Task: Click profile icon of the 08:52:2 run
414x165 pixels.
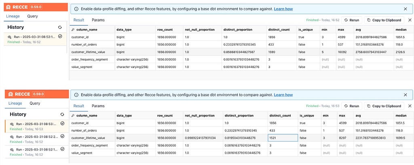Action: [12, 137]
